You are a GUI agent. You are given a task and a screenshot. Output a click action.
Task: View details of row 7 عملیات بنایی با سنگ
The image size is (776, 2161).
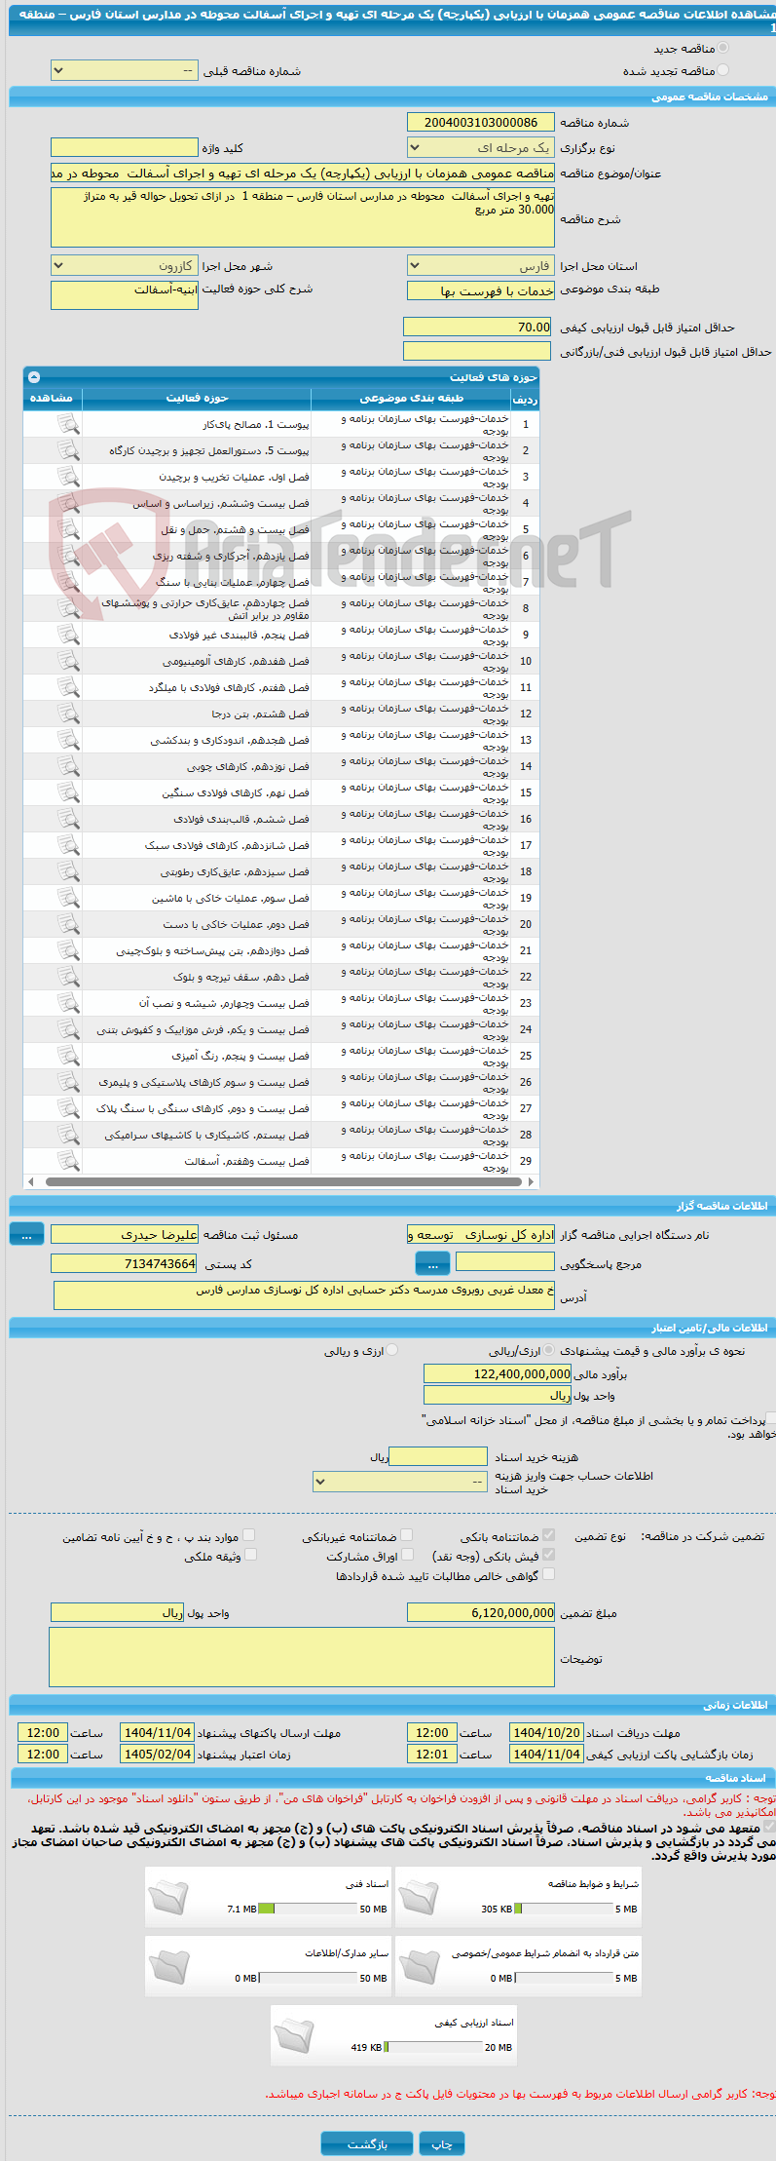[68, 582]
